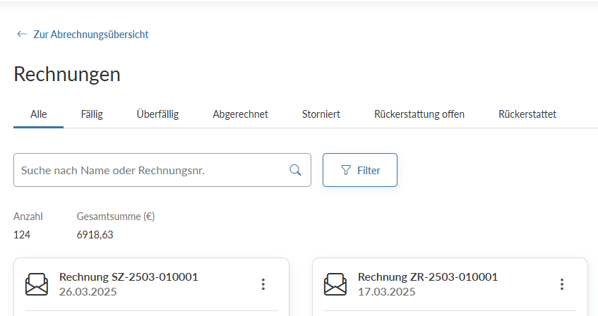
Task: Focus the invoice search input field
Action: pyautogui.click(x=148, y=170)
